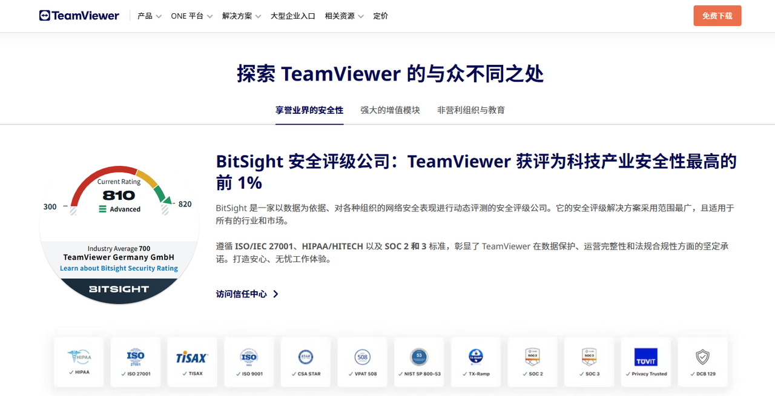Click the 探索 TeamViewer 的与众不同之处 heading

coord(391,74)
